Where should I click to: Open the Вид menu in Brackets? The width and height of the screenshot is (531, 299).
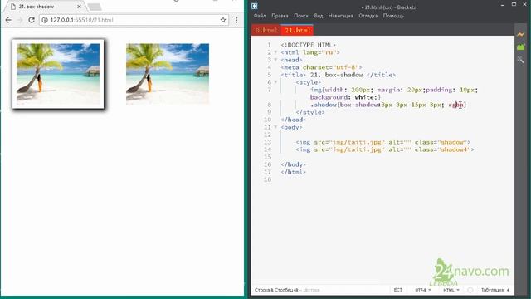coord(319,16)
